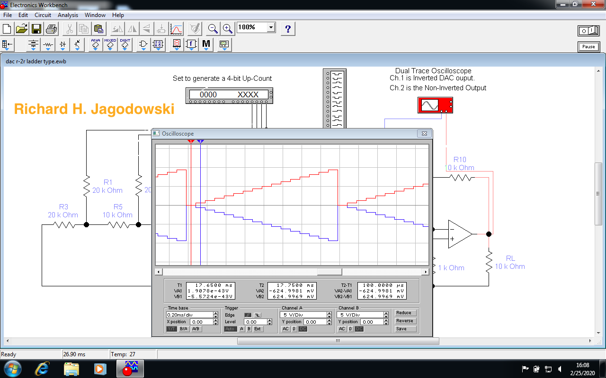Open the Sources parts bin
The width and height of the screenshot is (606, 378).
(x=33, y=45)
